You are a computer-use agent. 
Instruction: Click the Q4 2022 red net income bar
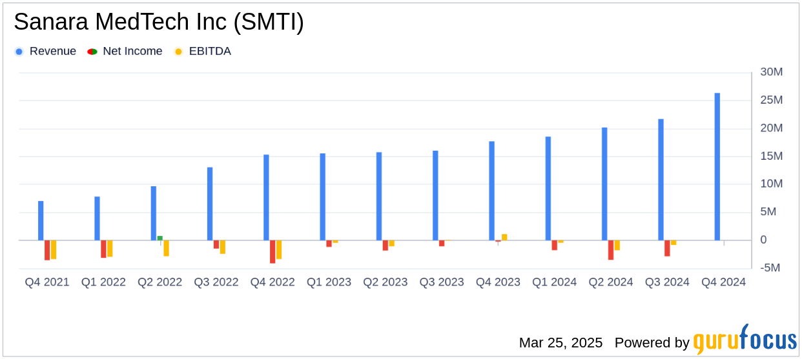pyautogui.click(x=272, y=251)
